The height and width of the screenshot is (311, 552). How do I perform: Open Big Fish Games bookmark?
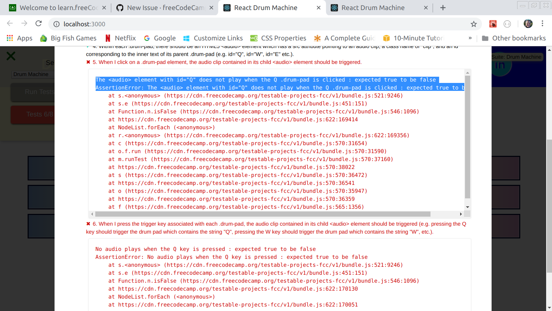click(x=68, y=38)
